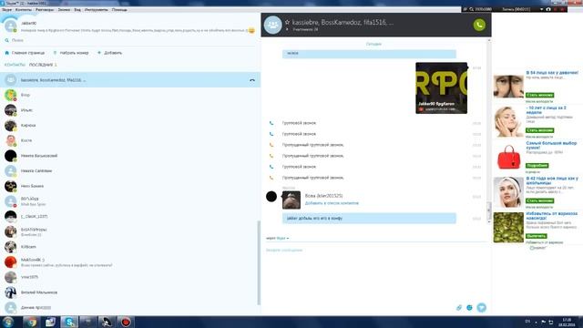This screenshot has width=583, height=328.
Task: Switch to КОНТАКТЫ tab
Action: click(x=15, y=65)
